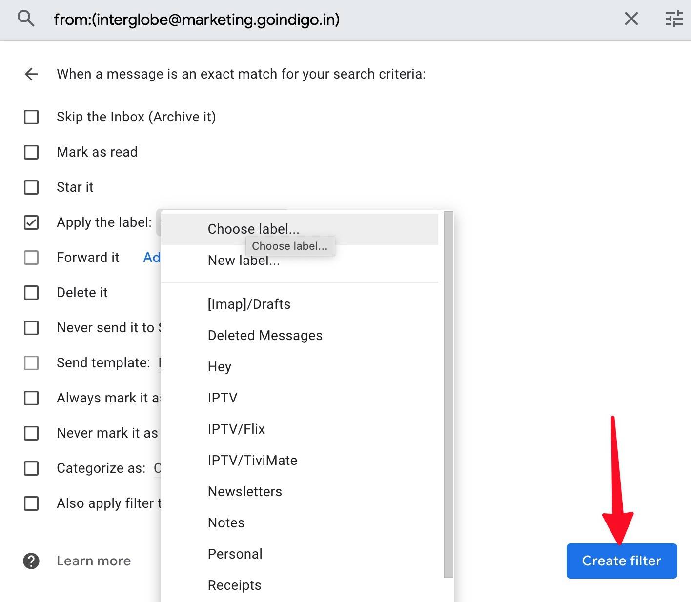Open the Learn more link
Image resolution: width=691 pixels, height=602 pixels.
click(94, 561)
